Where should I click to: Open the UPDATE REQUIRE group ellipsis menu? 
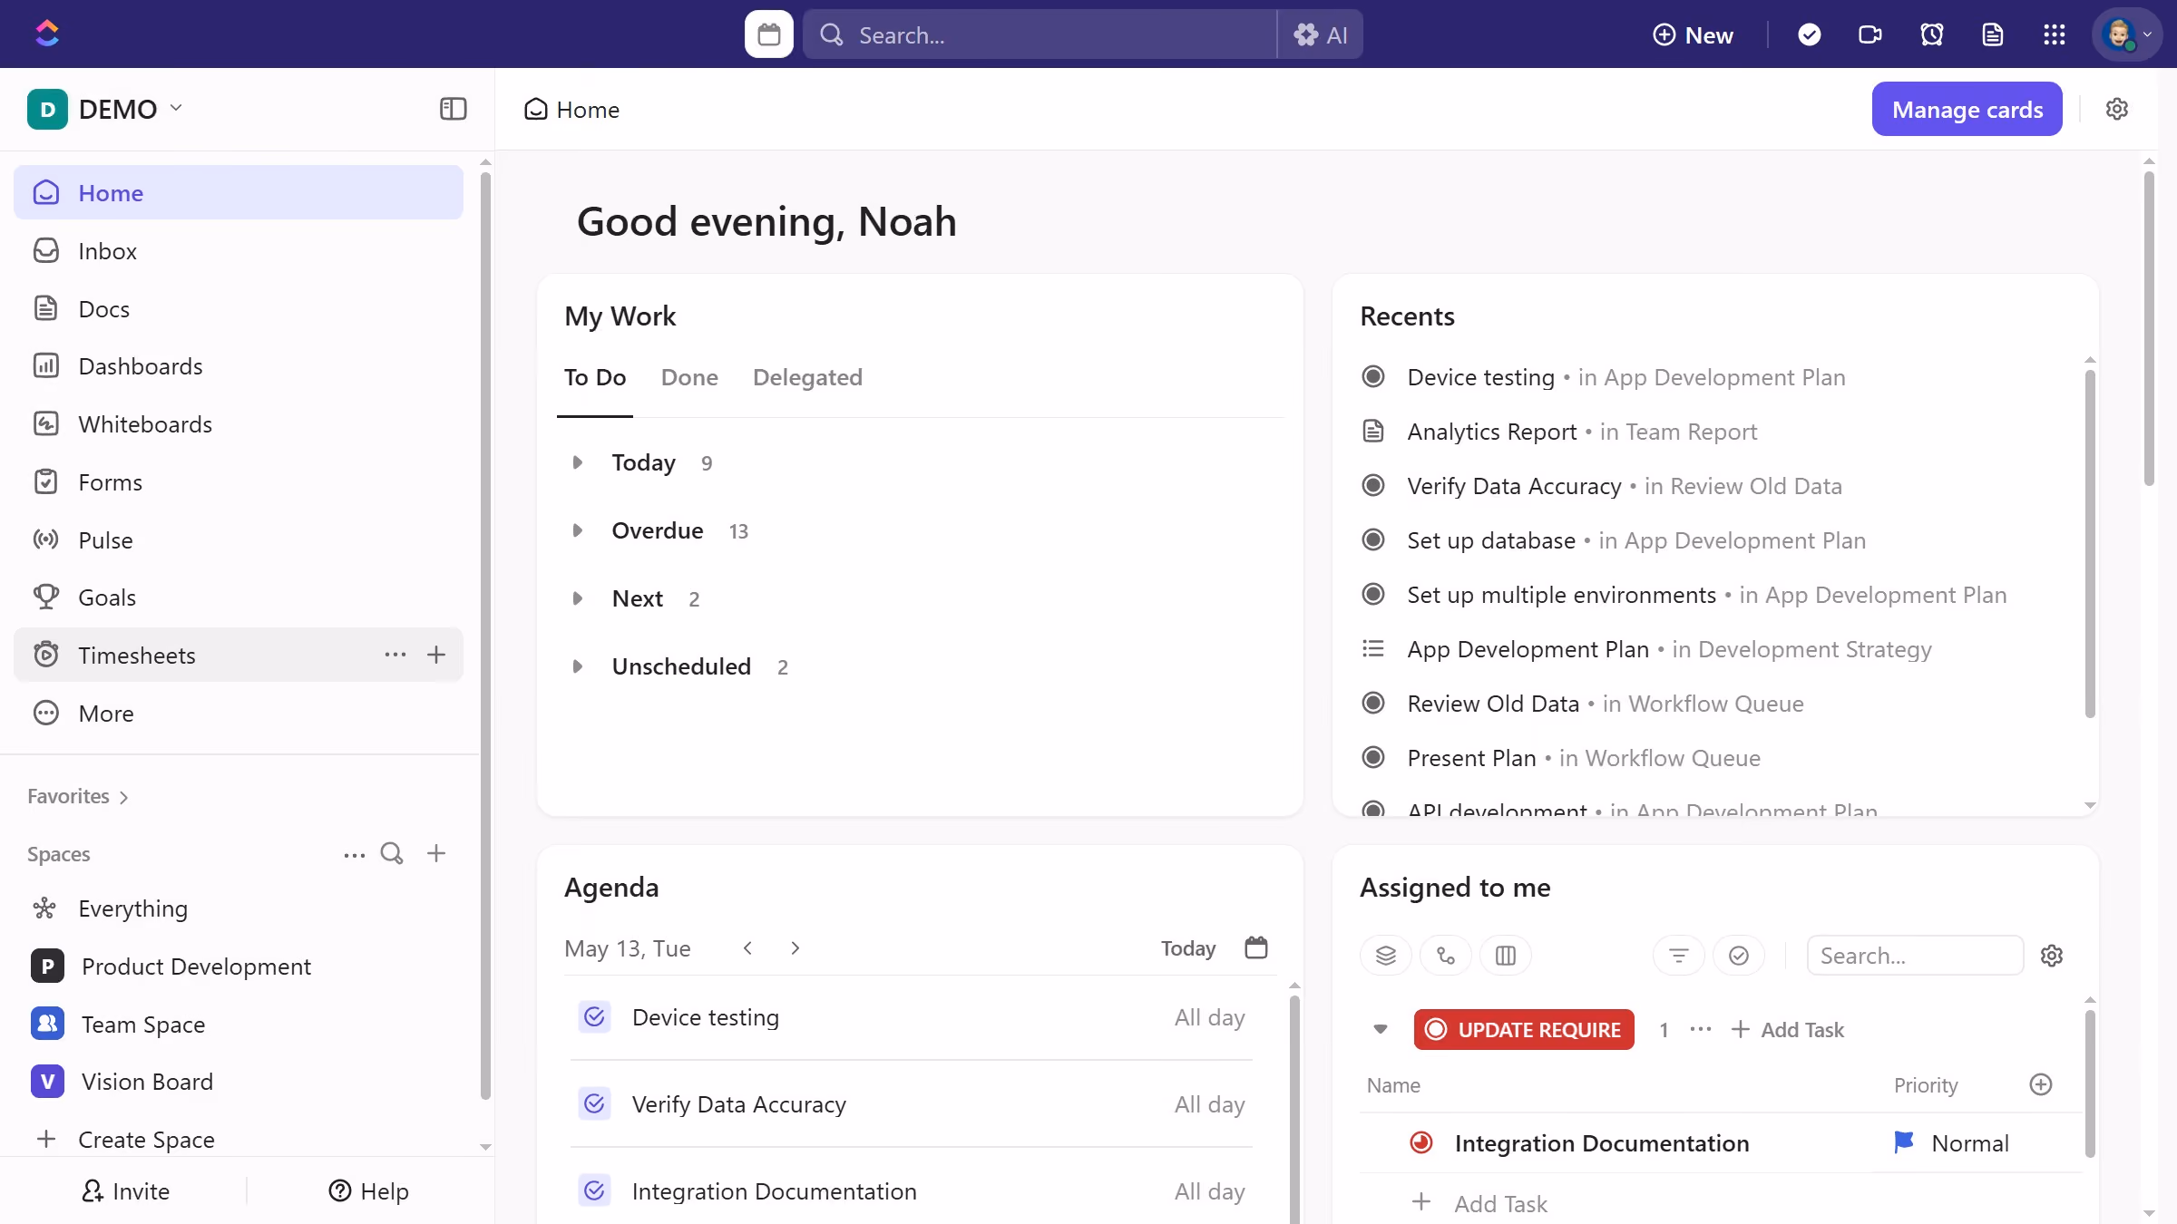point(1701,1029)
